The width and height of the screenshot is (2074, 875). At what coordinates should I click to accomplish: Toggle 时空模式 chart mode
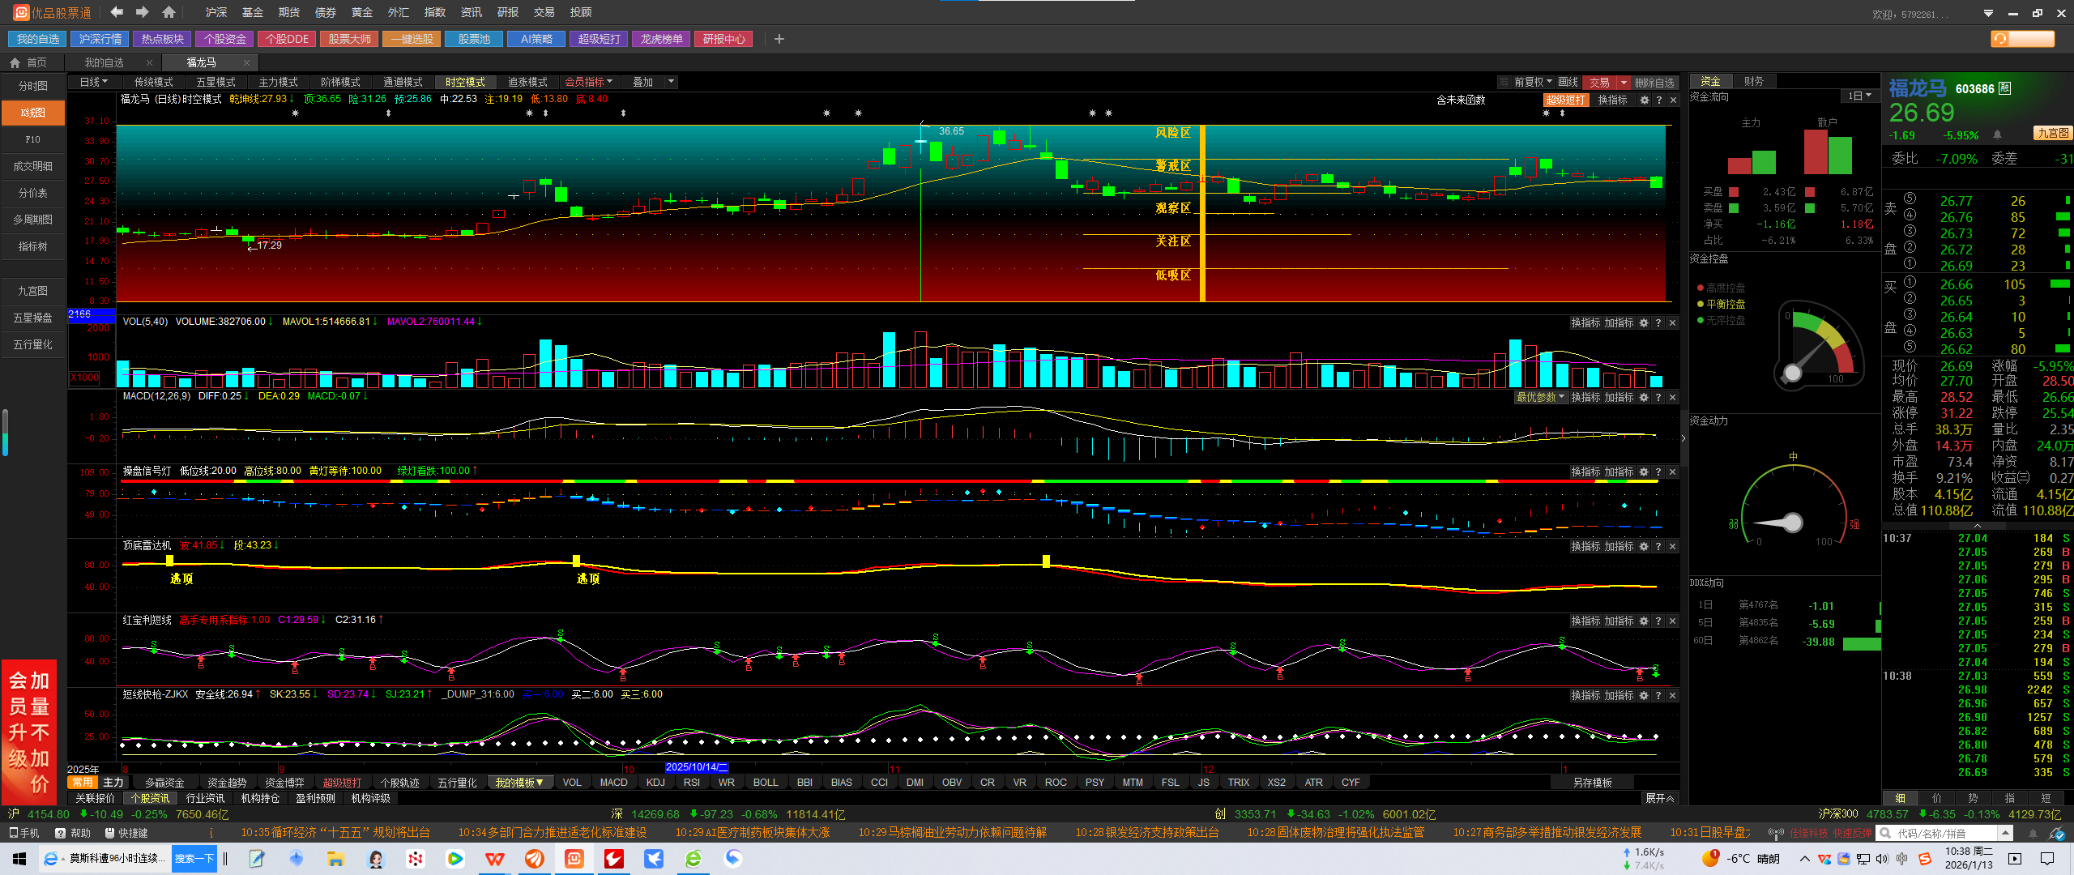pyautogui.click(x=465, y=82)
